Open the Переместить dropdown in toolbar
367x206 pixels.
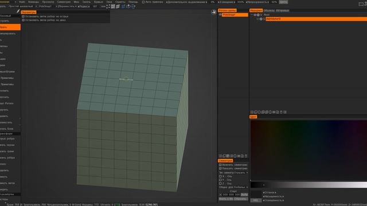coord(67,6)
